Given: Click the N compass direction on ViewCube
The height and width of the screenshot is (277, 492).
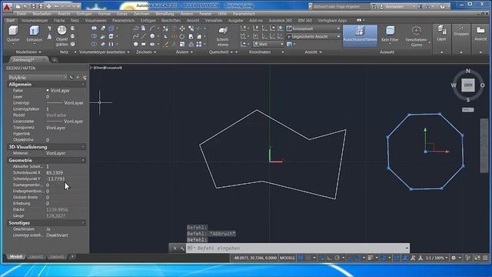Looking at the screenshot, I should pyautogui.click(x=468, y=71).
